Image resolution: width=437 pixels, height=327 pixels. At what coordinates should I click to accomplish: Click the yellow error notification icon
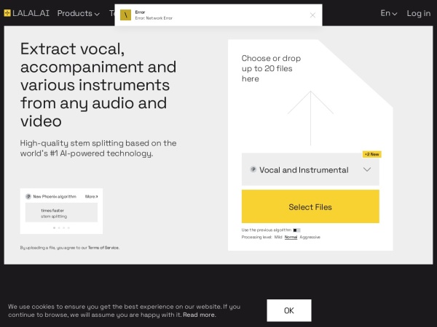click(x=126, y=15)
